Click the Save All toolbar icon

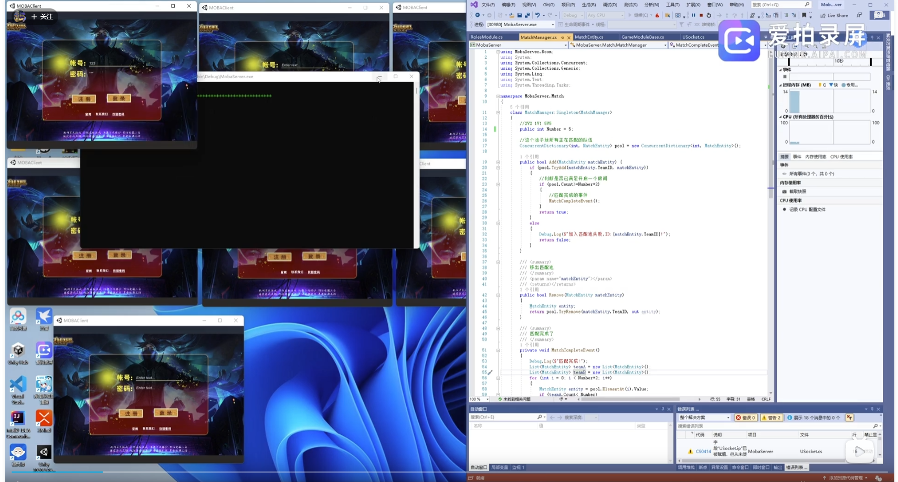point(527,15)
